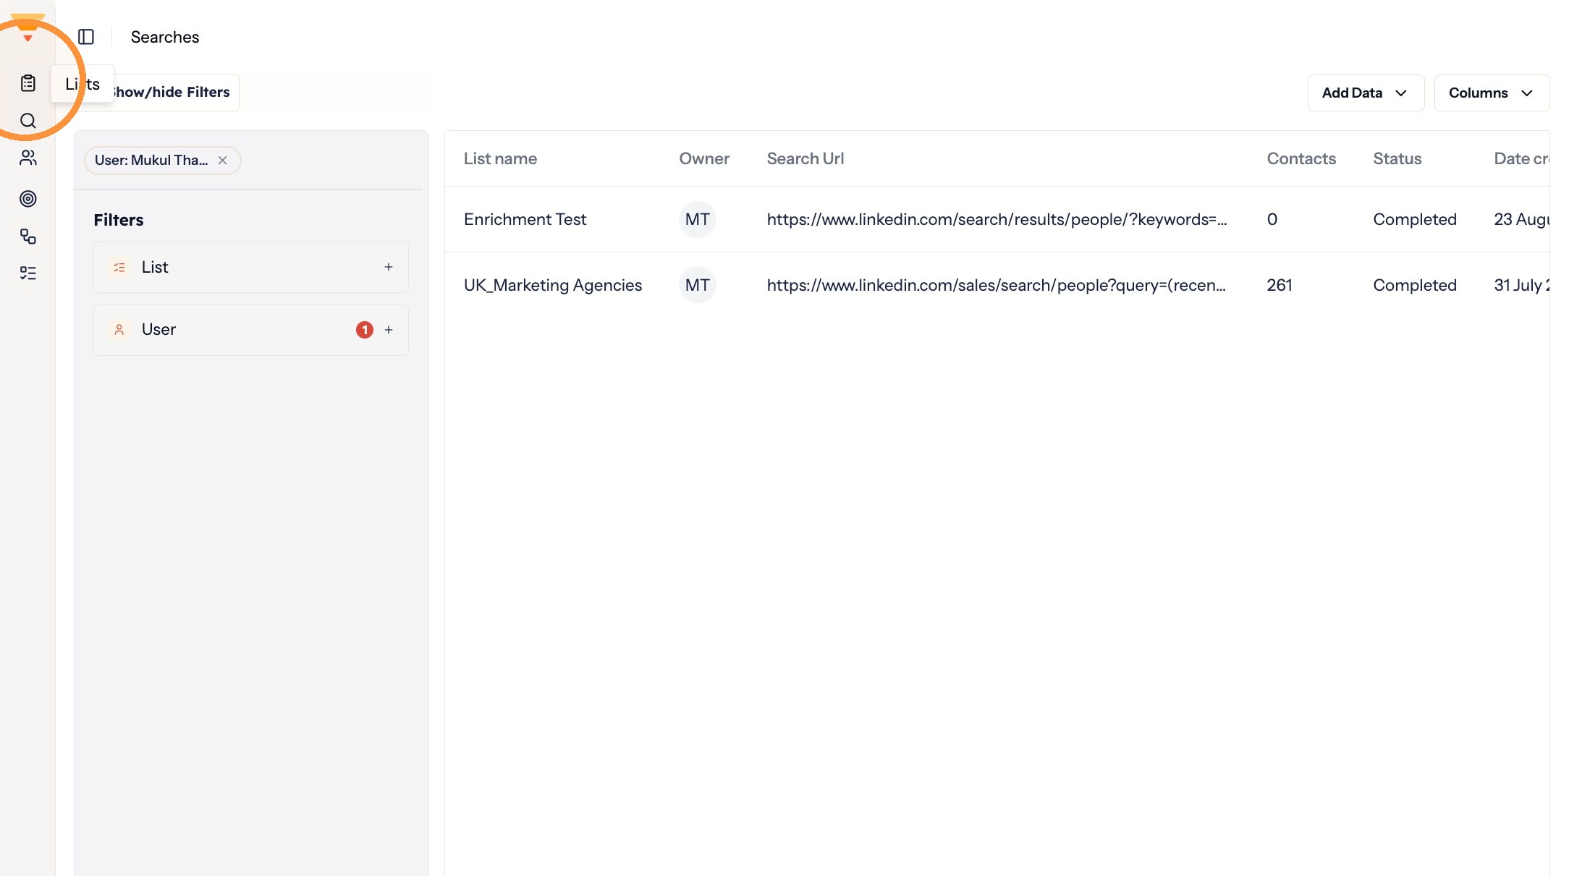Image resolution: width=1569 pixels, height=876 pixels.
Task: Click the Searches page title
Action: point(165,37)
